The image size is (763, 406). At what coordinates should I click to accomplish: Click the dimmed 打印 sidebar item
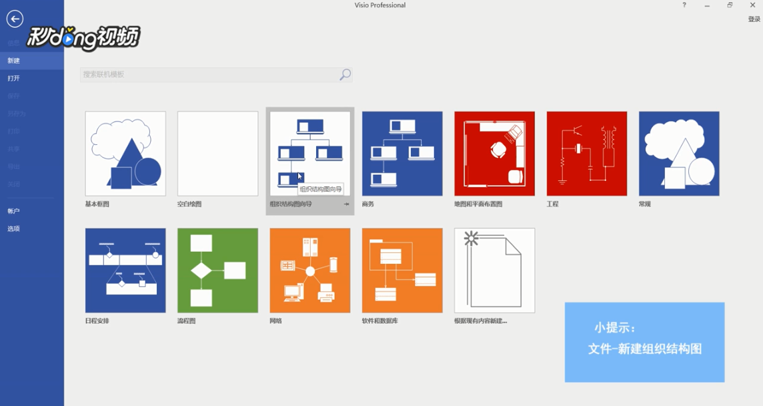31,131
